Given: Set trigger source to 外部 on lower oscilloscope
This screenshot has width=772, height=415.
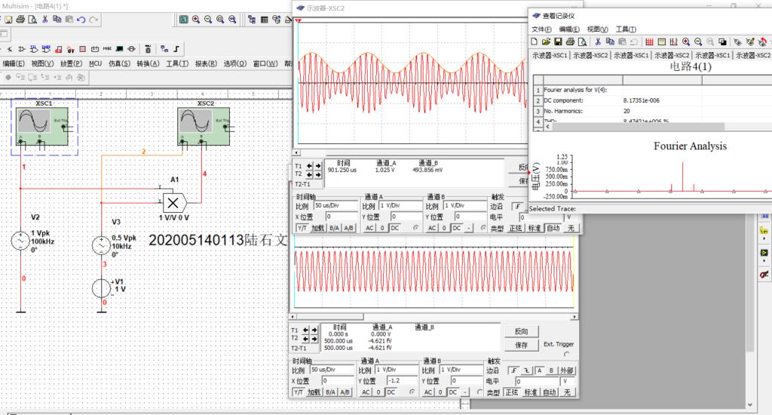Looking at the screenshot, I should 567,370.
